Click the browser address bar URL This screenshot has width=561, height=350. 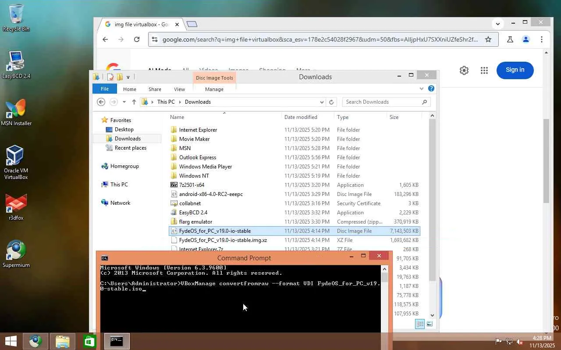click(320, 39)
